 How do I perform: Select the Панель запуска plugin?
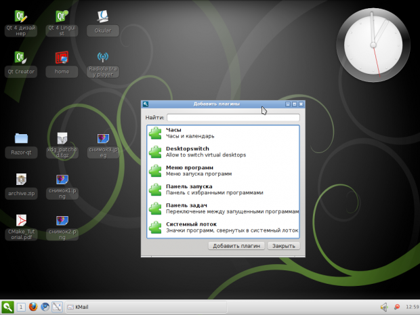pos(223,190)
